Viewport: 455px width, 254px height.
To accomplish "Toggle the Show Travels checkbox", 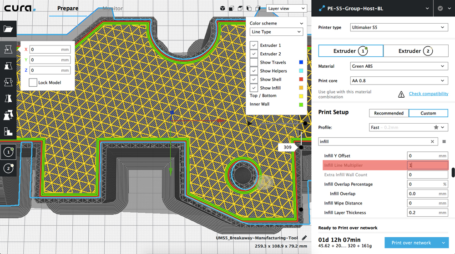I will tap(254, 62).
